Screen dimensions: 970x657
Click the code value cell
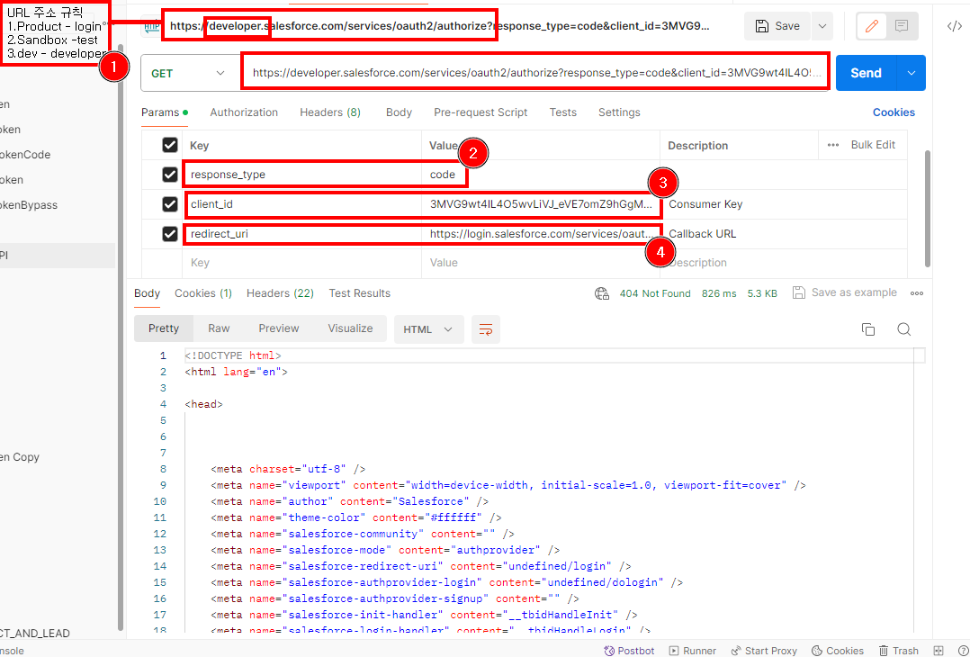pyautogui.click(x=541, y=175)
